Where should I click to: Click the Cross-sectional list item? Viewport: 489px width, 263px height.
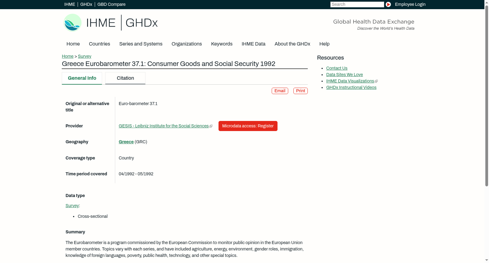pyautogui.click(x=93, y=217)
